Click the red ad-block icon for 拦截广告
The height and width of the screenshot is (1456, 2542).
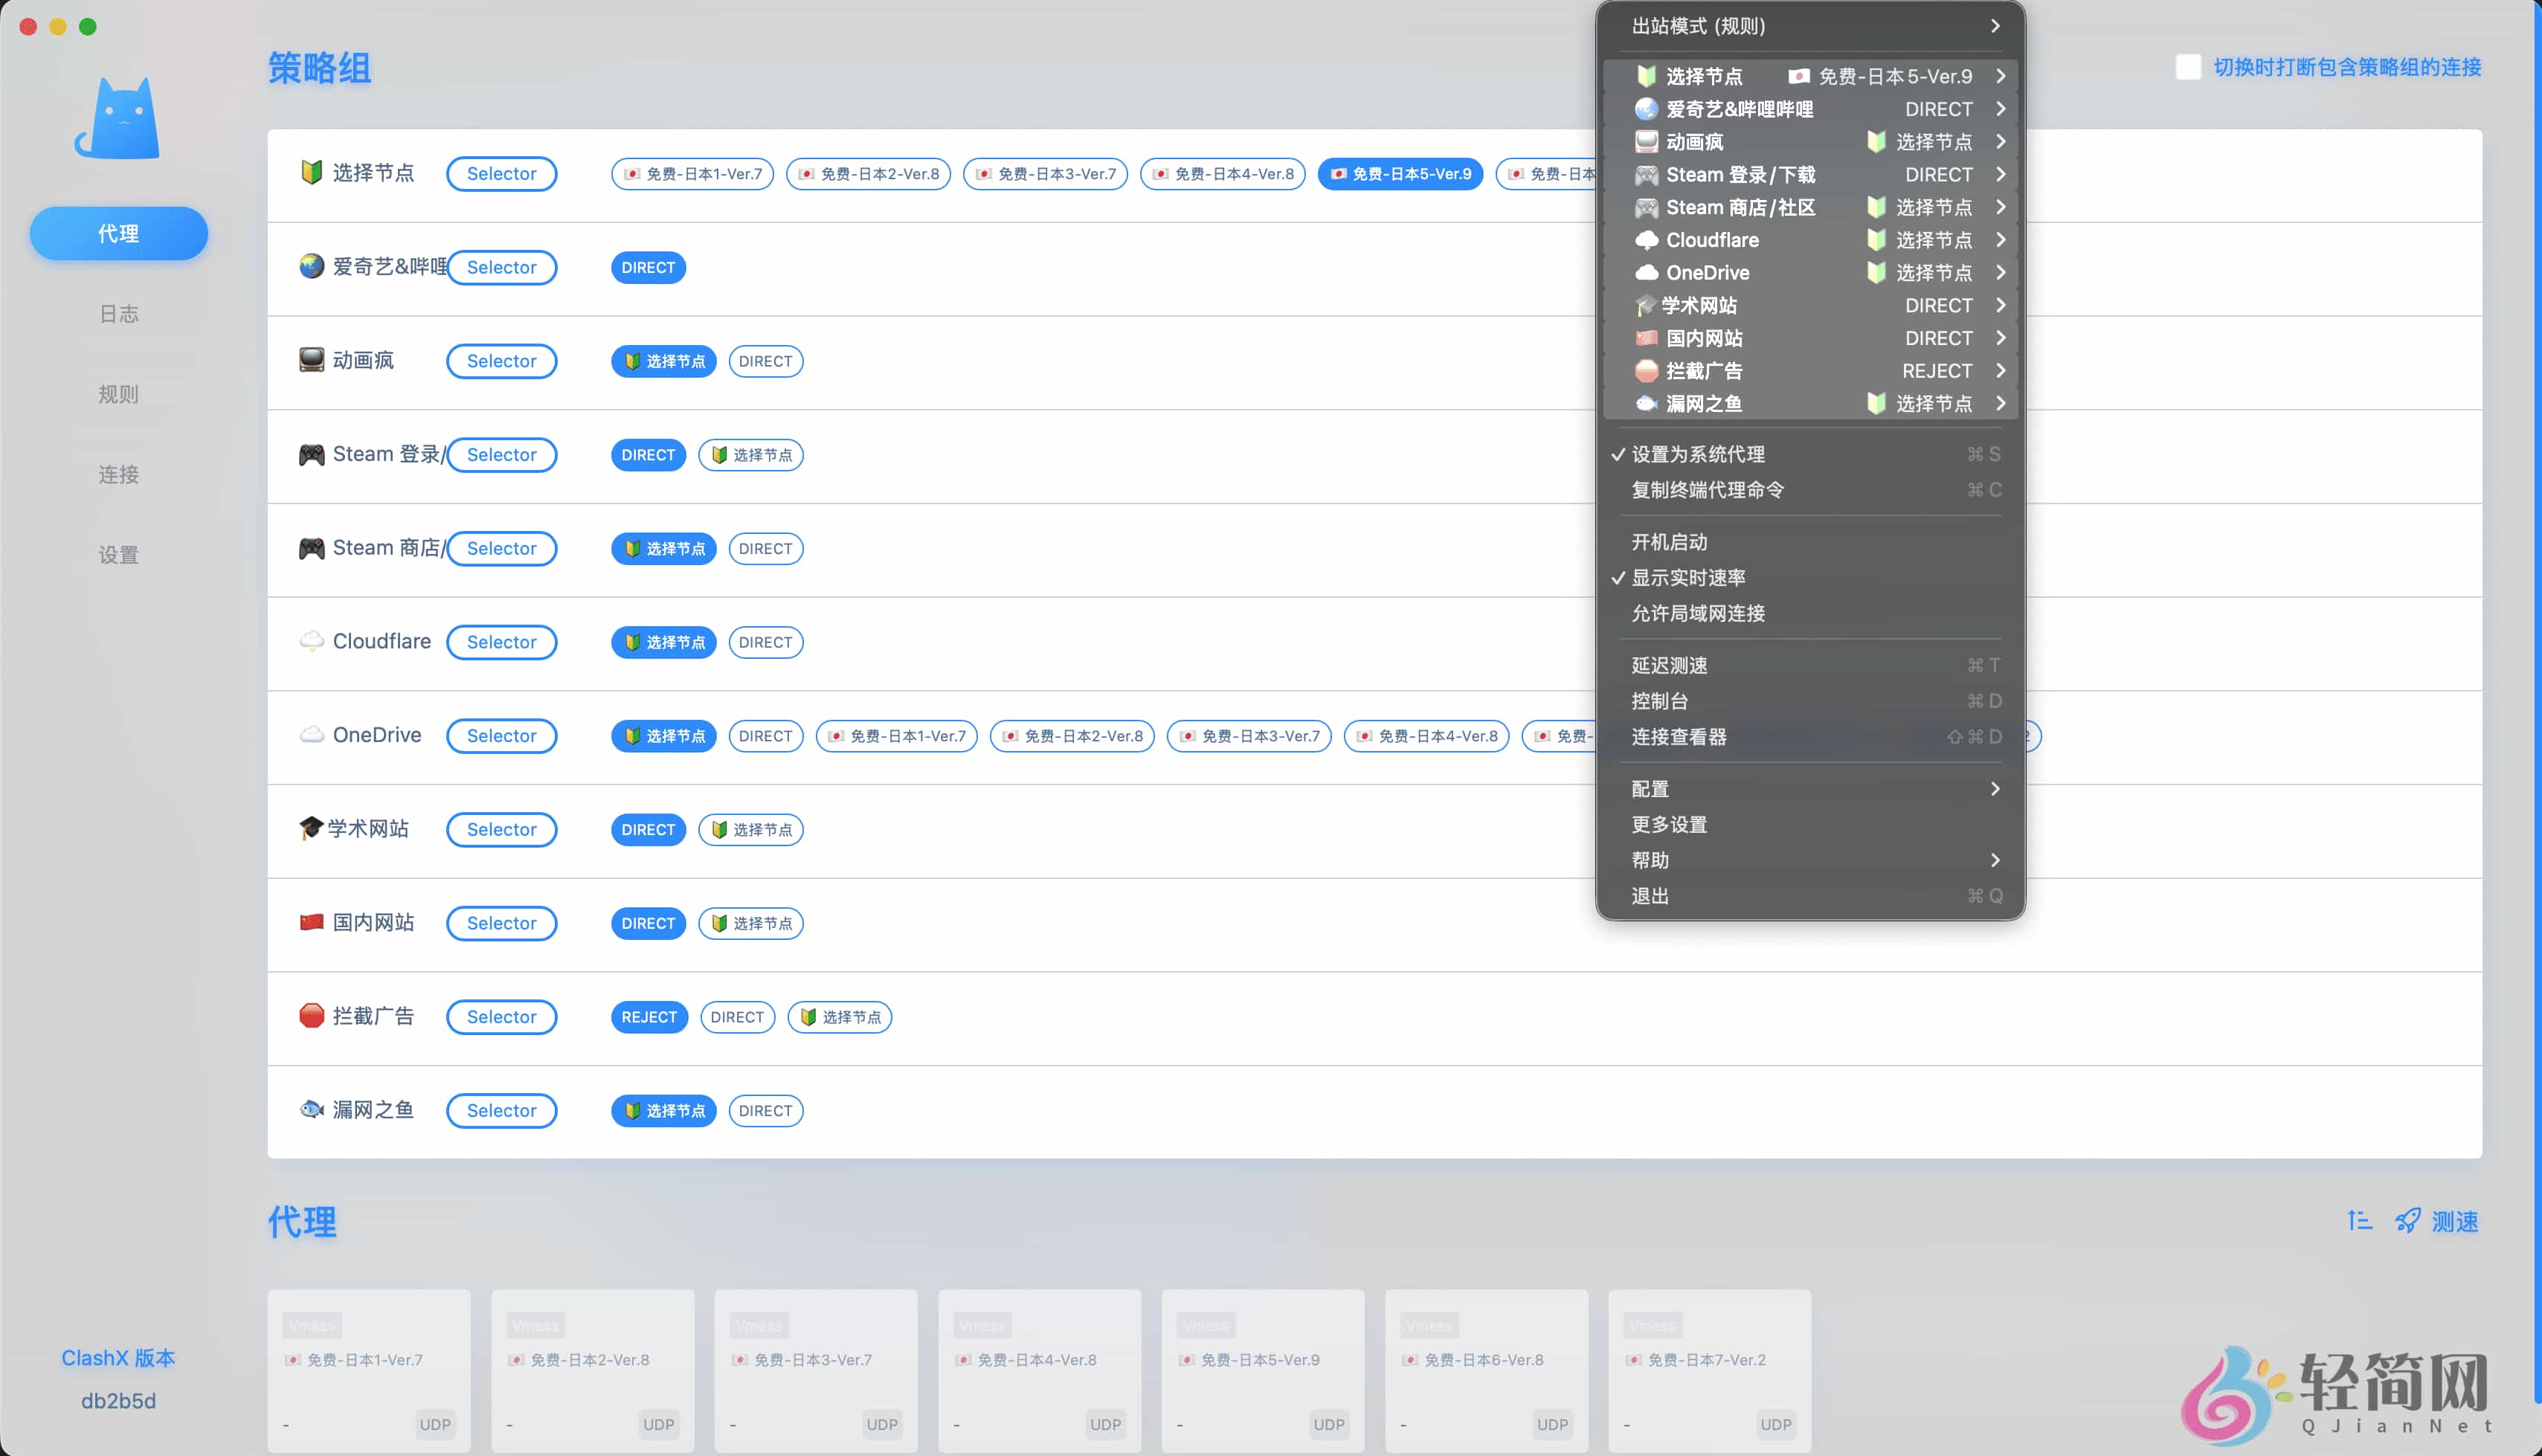point(311,1016)
